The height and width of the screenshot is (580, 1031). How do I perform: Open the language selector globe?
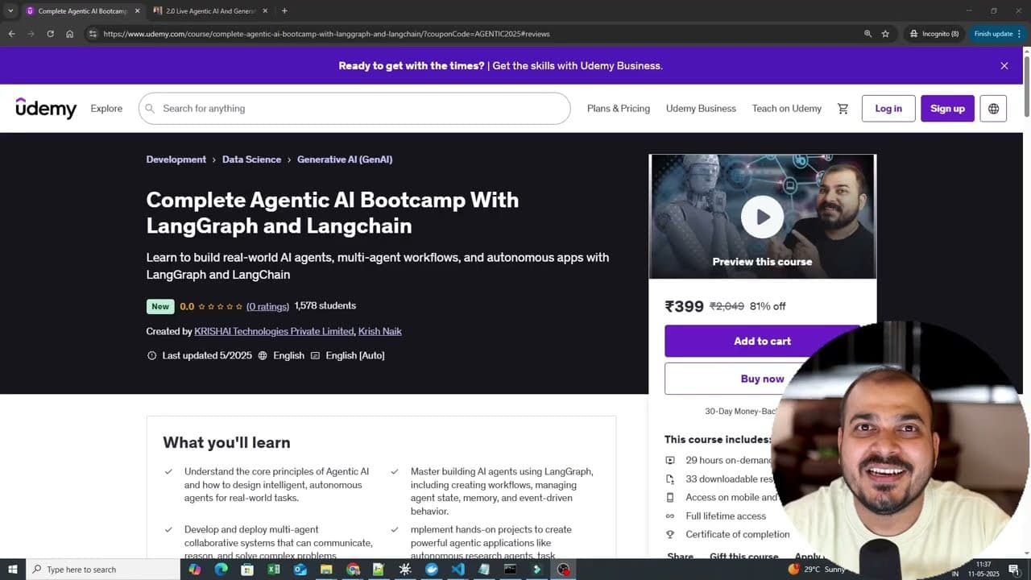click(993, 109)
